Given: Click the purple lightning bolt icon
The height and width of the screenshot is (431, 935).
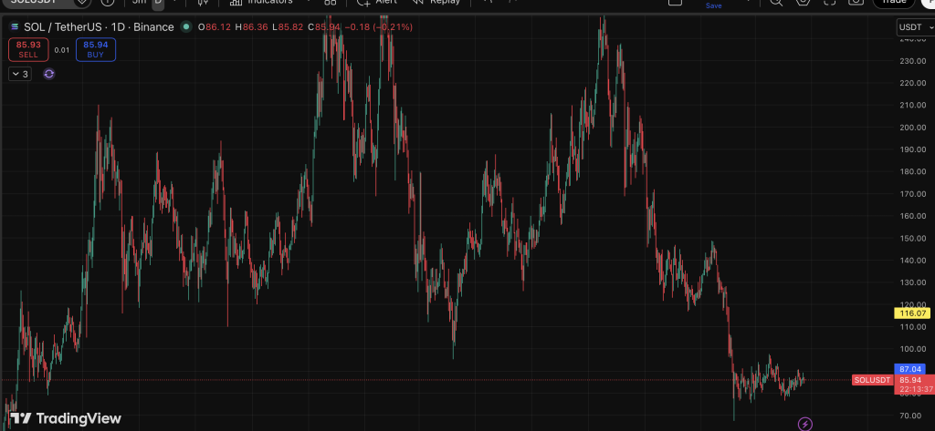Looking at the screenshot, I should pyautogui.click(x=805, y=424).
